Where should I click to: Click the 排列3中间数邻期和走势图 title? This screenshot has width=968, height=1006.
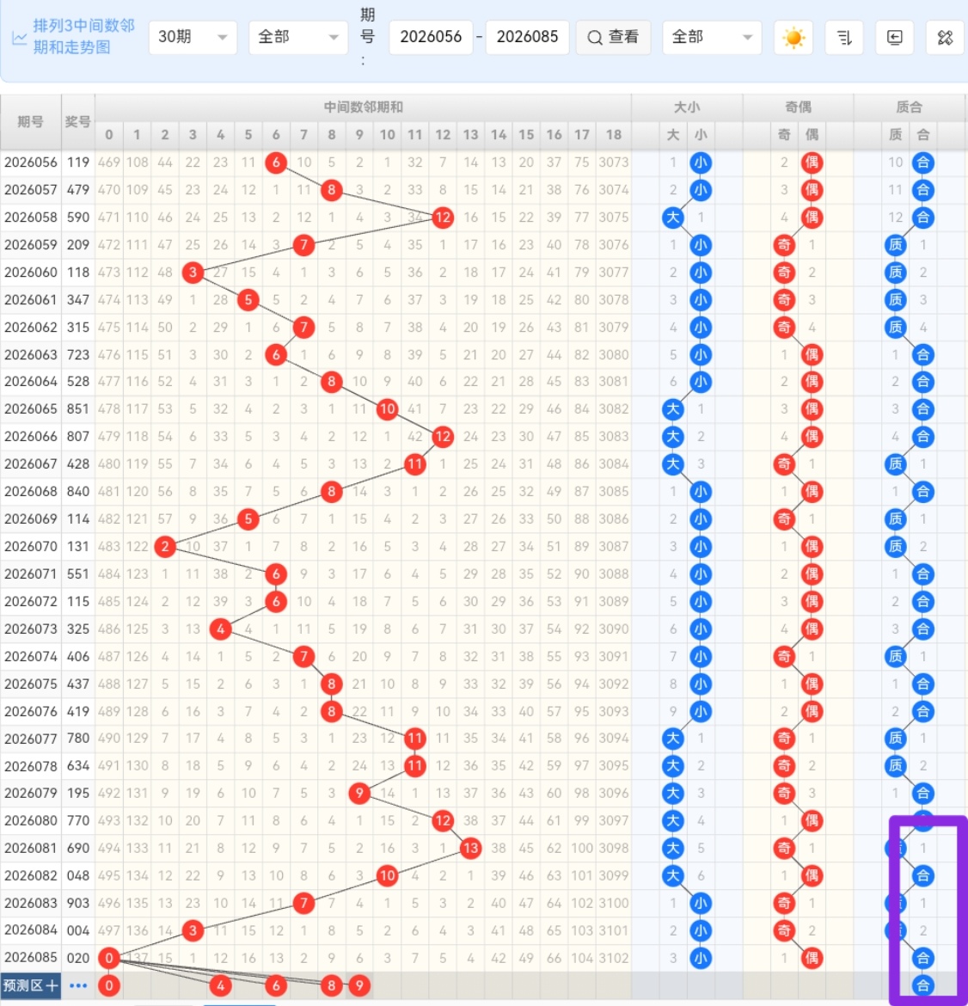(84, 37)
